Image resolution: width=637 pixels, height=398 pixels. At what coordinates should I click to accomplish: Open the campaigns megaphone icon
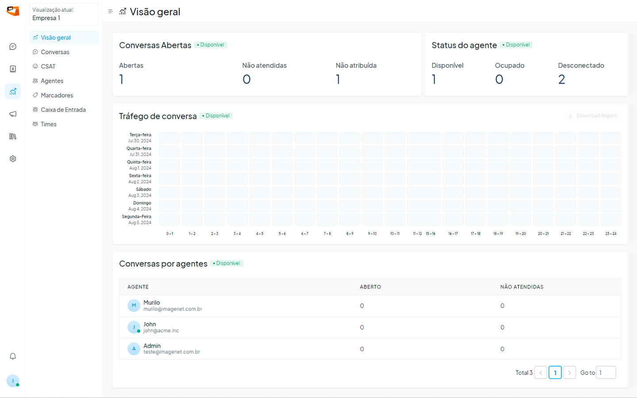tap(13, 114)
